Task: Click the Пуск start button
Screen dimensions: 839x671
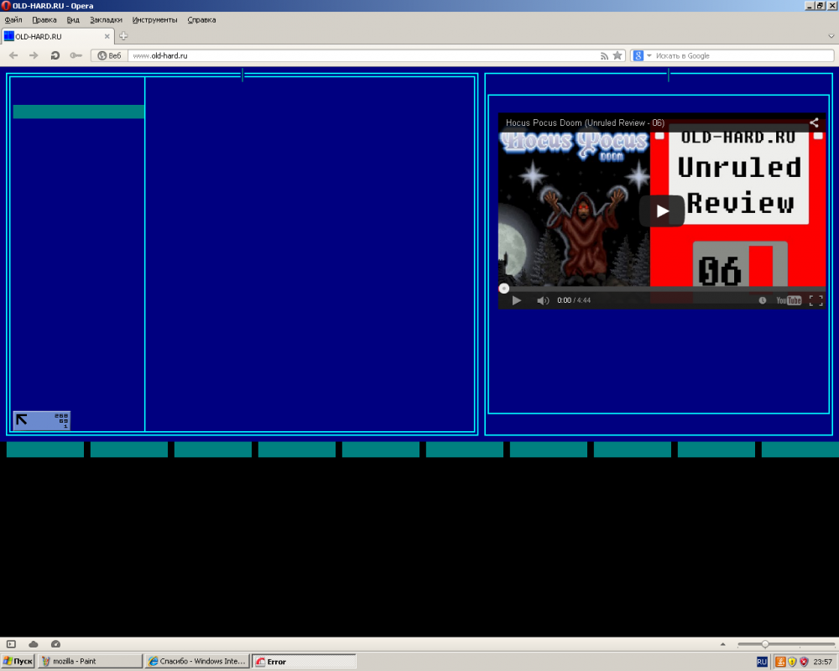Action: [x=18, y=661]
